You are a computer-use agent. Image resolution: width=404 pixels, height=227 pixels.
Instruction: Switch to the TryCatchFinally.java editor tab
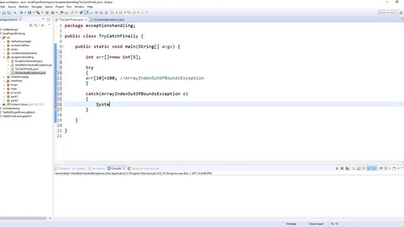[71, 20]
